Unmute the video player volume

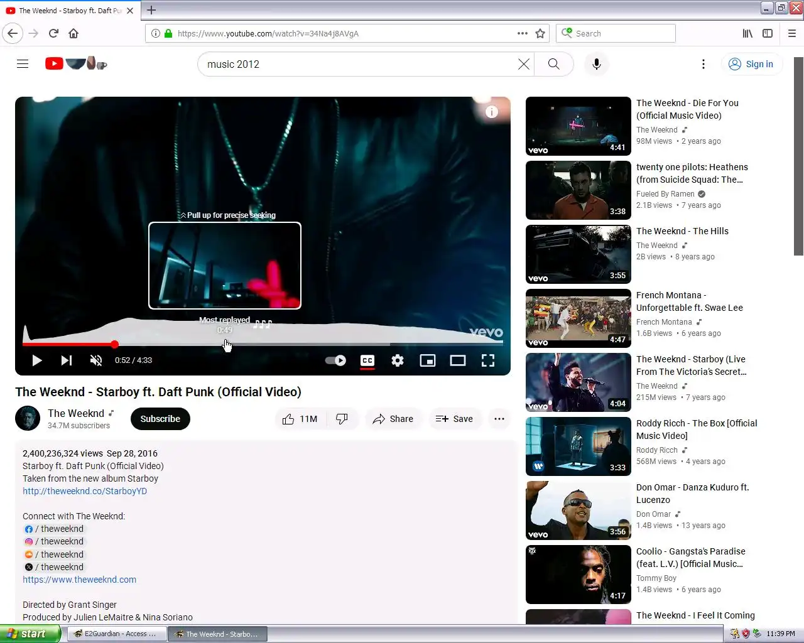(x=96, y=360)
